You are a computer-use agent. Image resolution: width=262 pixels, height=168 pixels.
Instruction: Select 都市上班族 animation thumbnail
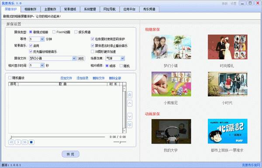[228, 131]
